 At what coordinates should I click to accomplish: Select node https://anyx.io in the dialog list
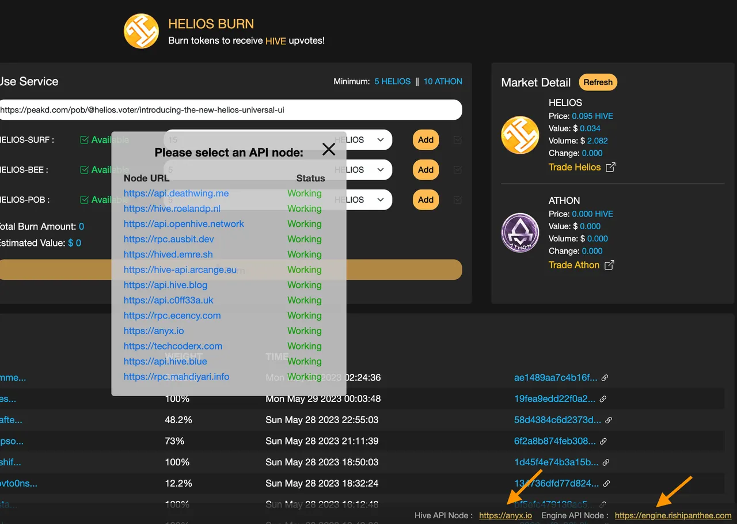tap(154, 331)
